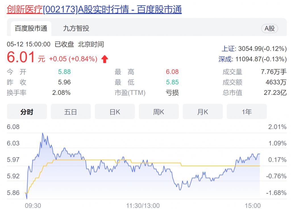Click the 15:00 time axis label

pyautogui.click(x=253, y=206)
